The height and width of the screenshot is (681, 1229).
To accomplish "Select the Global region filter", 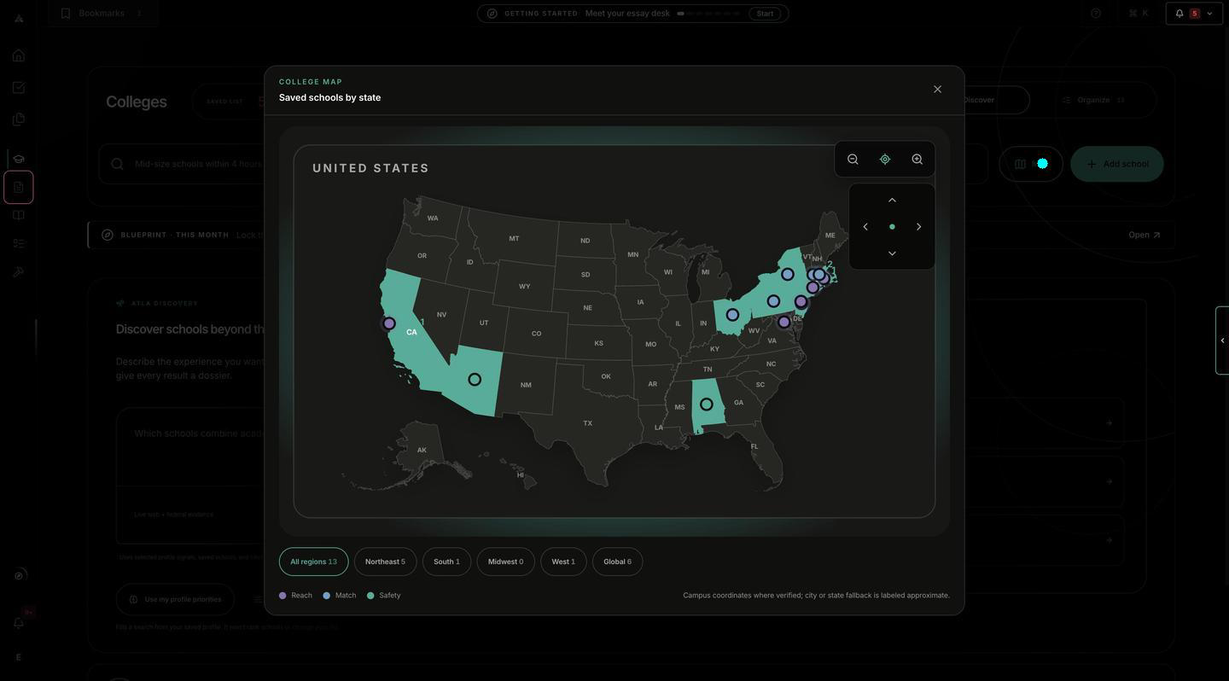I will pyautogui.click(x=618, y=562).
